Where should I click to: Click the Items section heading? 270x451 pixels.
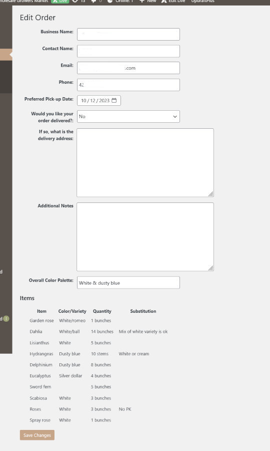click(27, 298)
